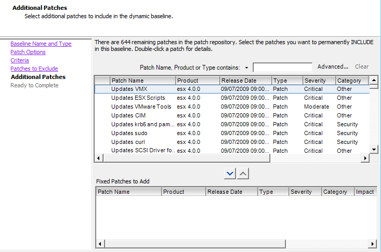
Task: Select the Updates SCSI Driver patch
Action: (x=232, y=151)
